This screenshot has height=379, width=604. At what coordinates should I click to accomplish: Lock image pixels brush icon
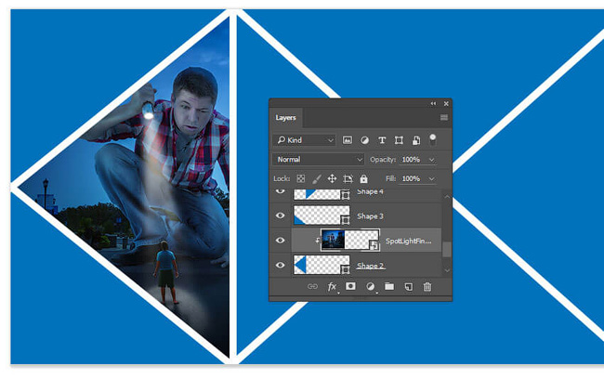click(x=317, y=178)
